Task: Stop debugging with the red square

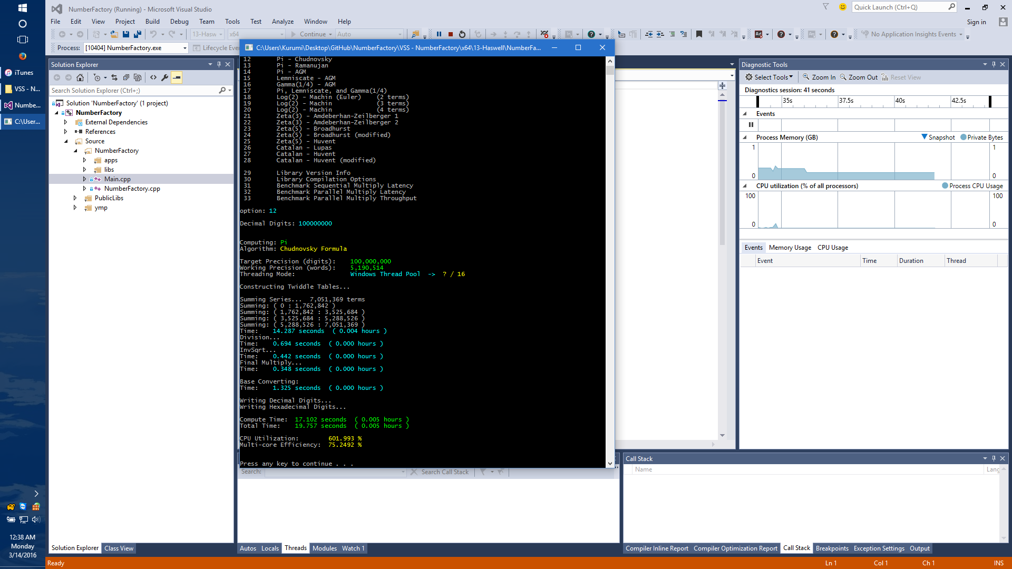Action: click(x=451, y=34)
